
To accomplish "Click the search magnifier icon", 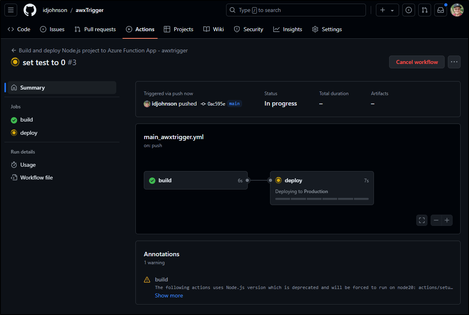I will click(x=233, y=10).
